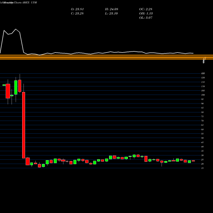Click the "OL: 3.07" reading
The image size is (213, 213).
coord(146,18)
